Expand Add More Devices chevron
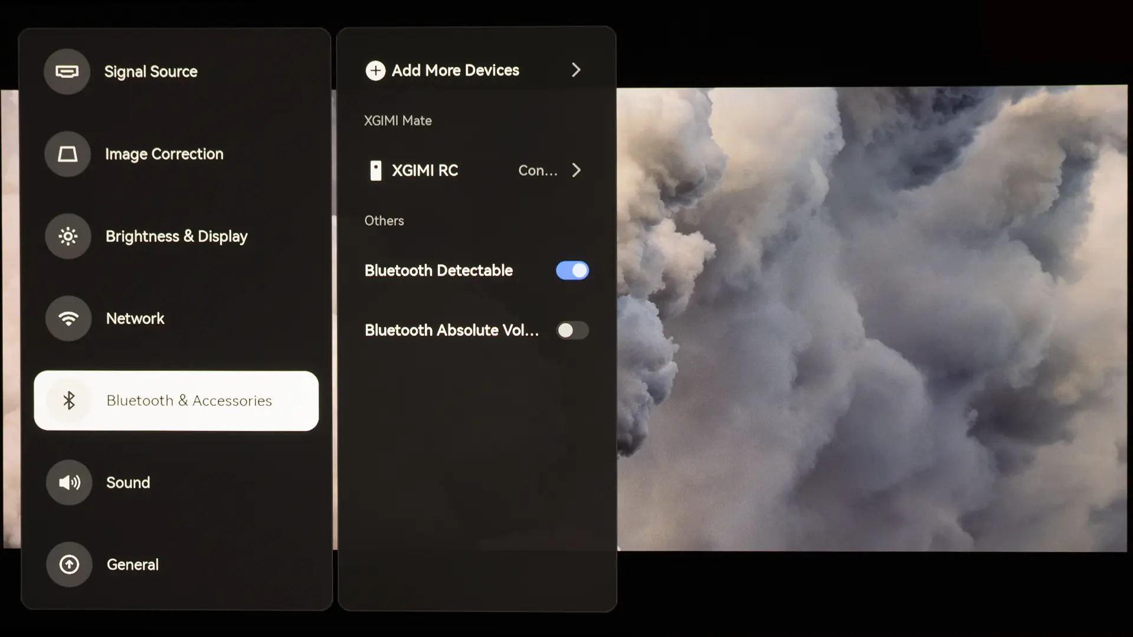1133x637 pixels. (577, 70)
